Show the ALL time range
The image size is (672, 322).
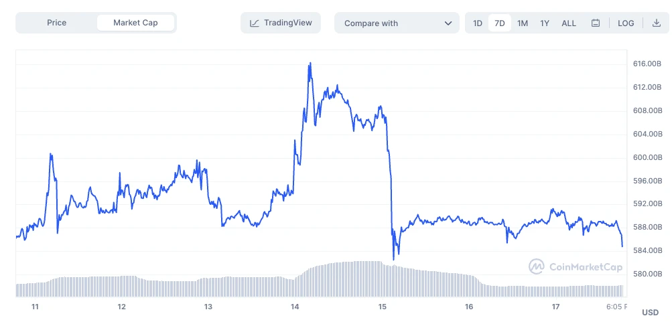pyautogui.click(x=569, y=23)
